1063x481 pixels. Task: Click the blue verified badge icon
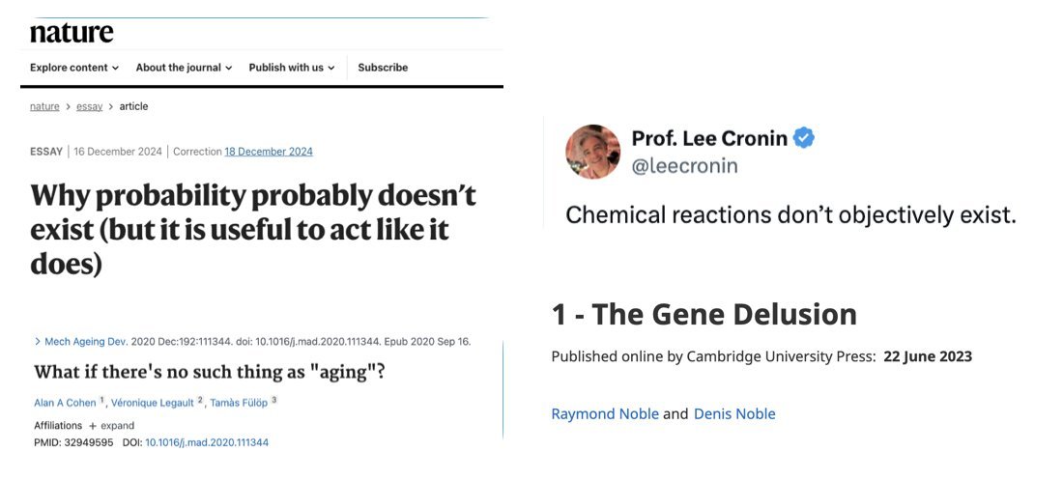click(x=804, y=138)
